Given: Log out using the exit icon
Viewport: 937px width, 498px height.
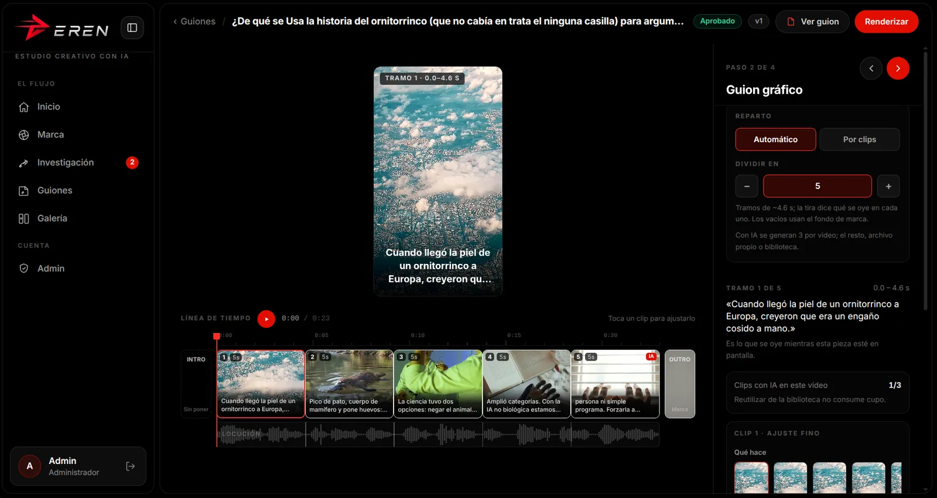Looking at the screenshot, I should coord(131,466).
